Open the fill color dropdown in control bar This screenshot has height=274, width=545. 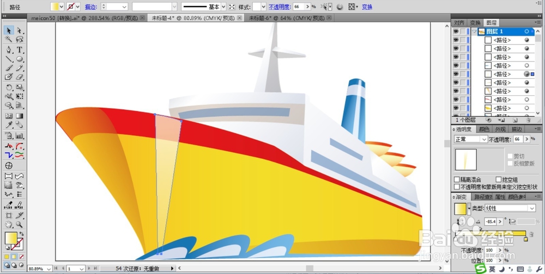(x=62, y=7)
